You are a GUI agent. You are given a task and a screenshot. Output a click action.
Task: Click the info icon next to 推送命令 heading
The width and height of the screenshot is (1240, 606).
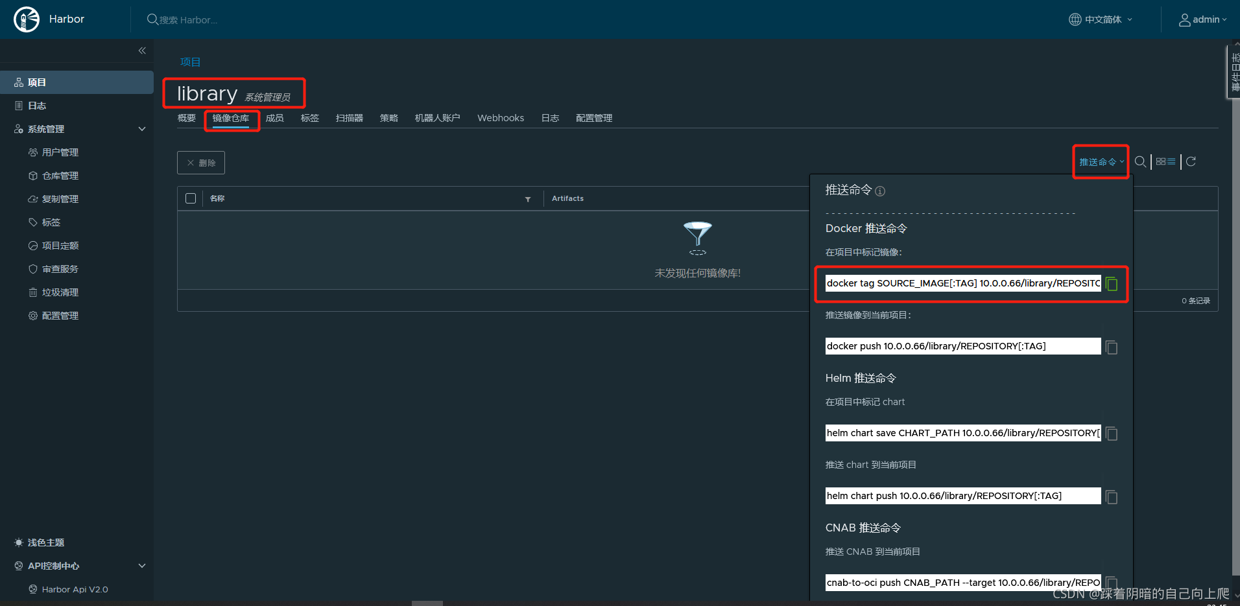(880, 191)
